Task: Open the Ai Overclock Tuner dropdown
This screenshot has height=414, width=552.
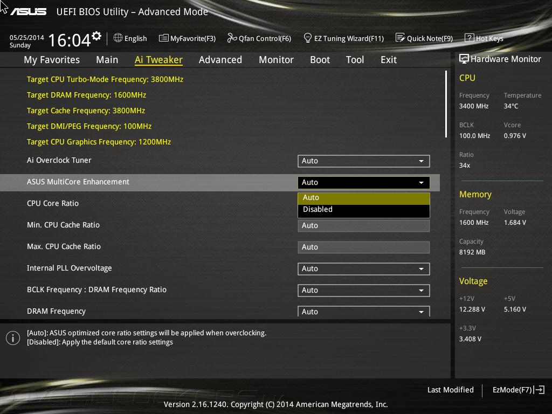Action: 364,161
